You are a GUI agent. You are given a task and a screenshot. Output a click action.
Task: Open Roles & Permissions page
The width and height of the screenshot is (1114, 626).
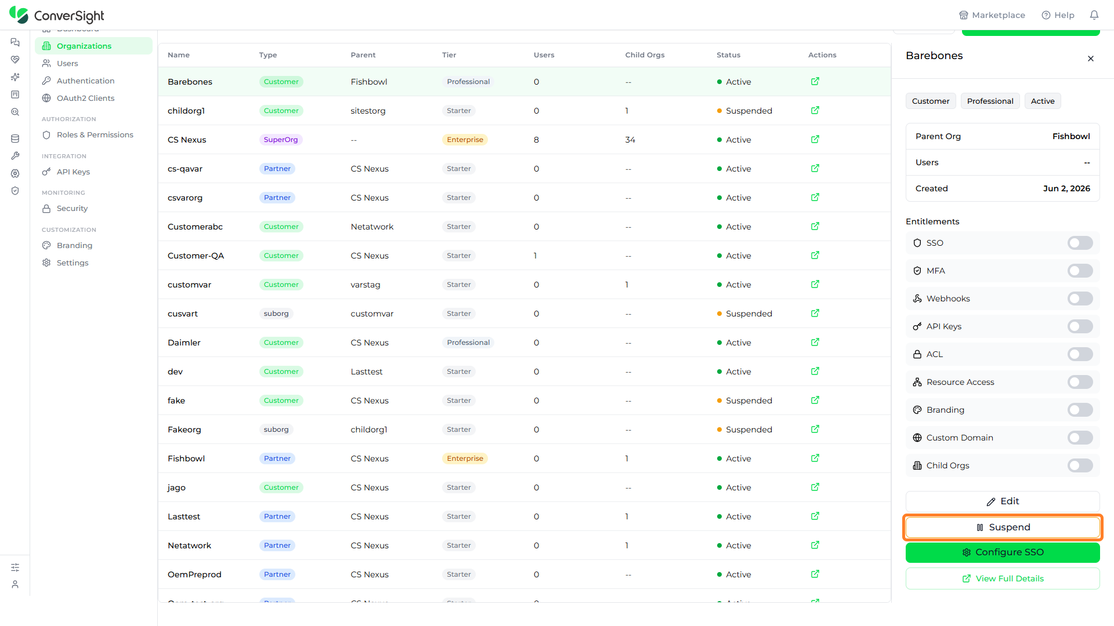93,134
